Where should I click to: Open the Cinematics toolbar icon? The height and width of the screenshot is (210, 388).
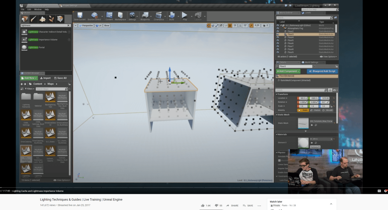[159, 16]
